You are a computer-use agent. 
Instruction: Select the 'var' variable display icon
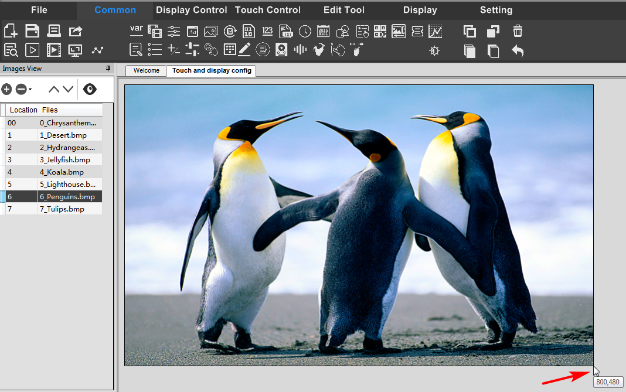pos(136,30)
